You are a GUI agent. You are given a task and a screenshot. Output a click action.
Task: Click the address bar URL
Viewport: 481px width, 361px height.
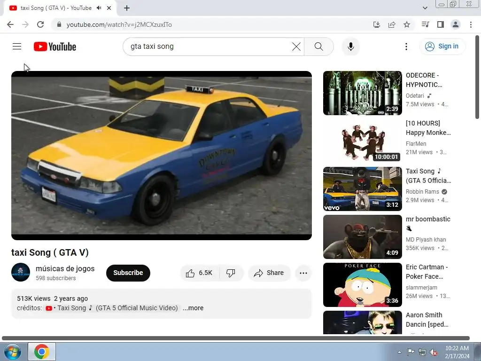click(x=119, y=24)
